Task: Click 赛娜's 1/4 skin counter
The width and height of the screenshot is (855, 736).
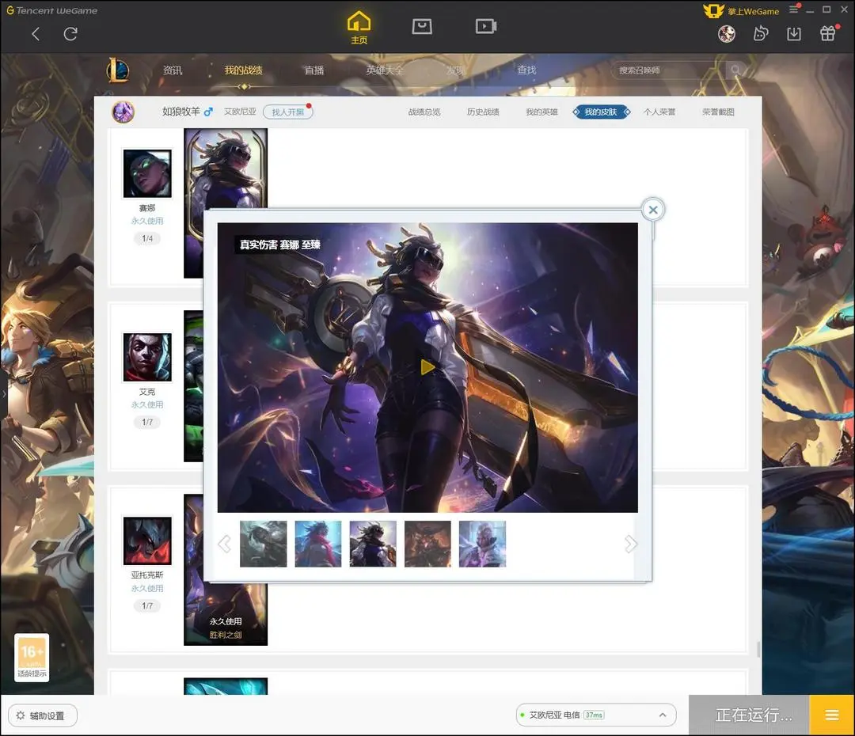Action: [147, 238]
